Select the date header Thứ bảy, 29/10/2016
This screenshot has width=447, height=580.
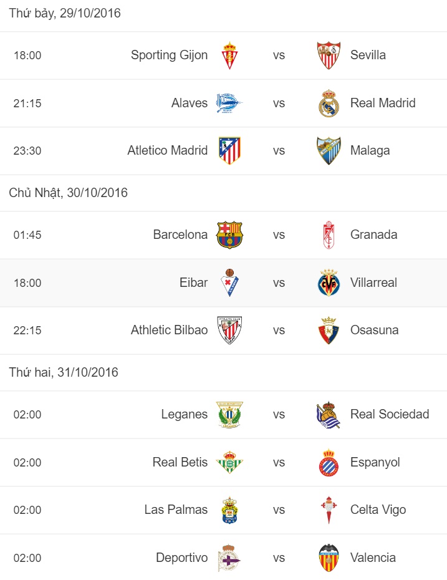tap(65, 12)
